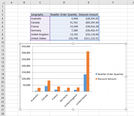The image size is (134, 116).
Task: Select column E header
Action: click(x=88, y=2)
